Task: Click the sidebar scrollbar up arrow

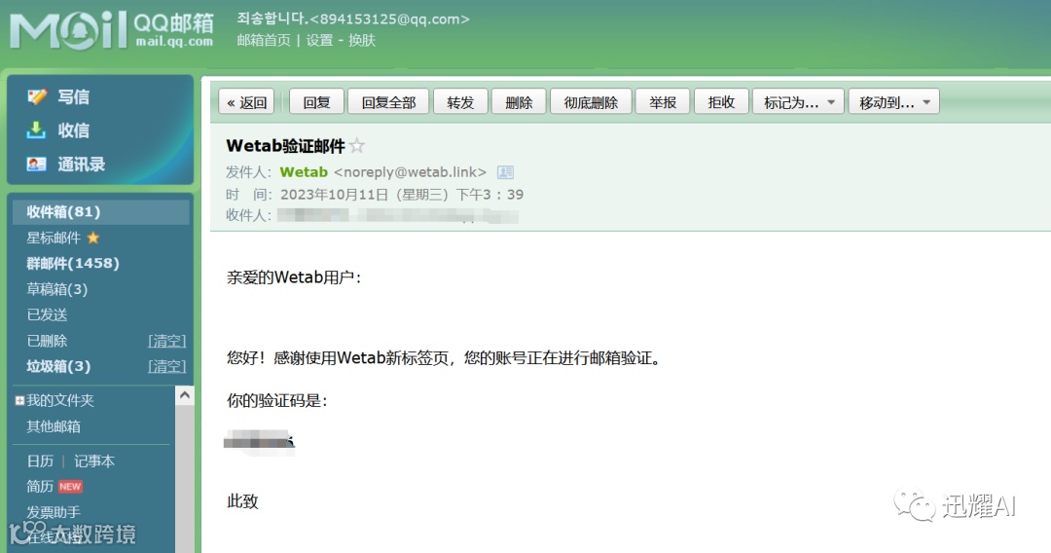Action: coord(184,395)
